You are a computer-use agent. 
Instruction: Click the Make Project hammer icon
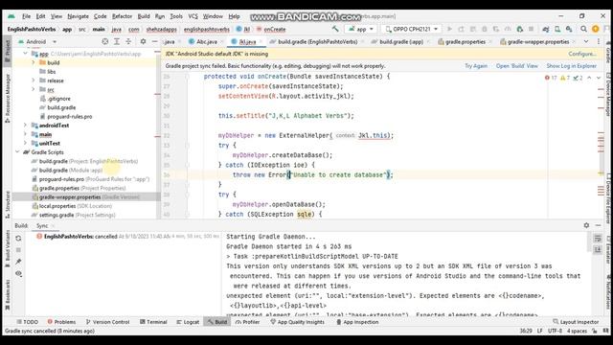coord(335,29)
